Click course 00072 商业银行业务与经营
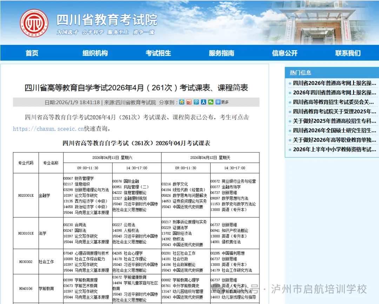 tap(233, 181)
